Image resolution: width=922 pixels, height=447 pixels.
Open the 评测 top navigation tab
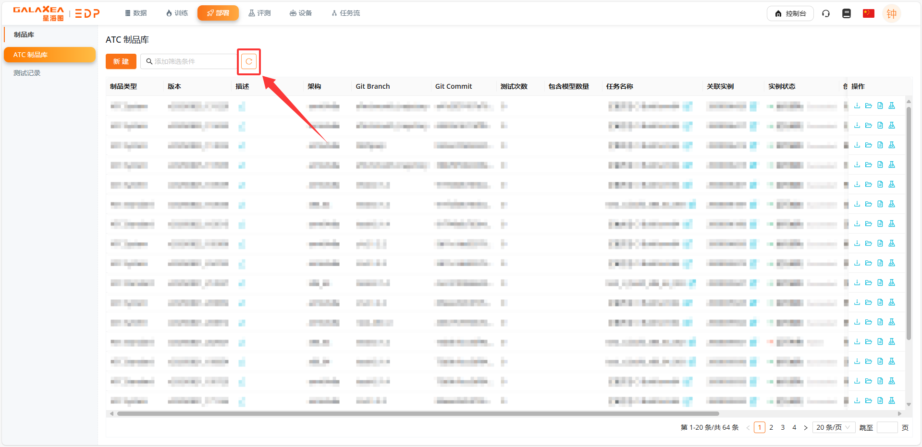point(259,13)
